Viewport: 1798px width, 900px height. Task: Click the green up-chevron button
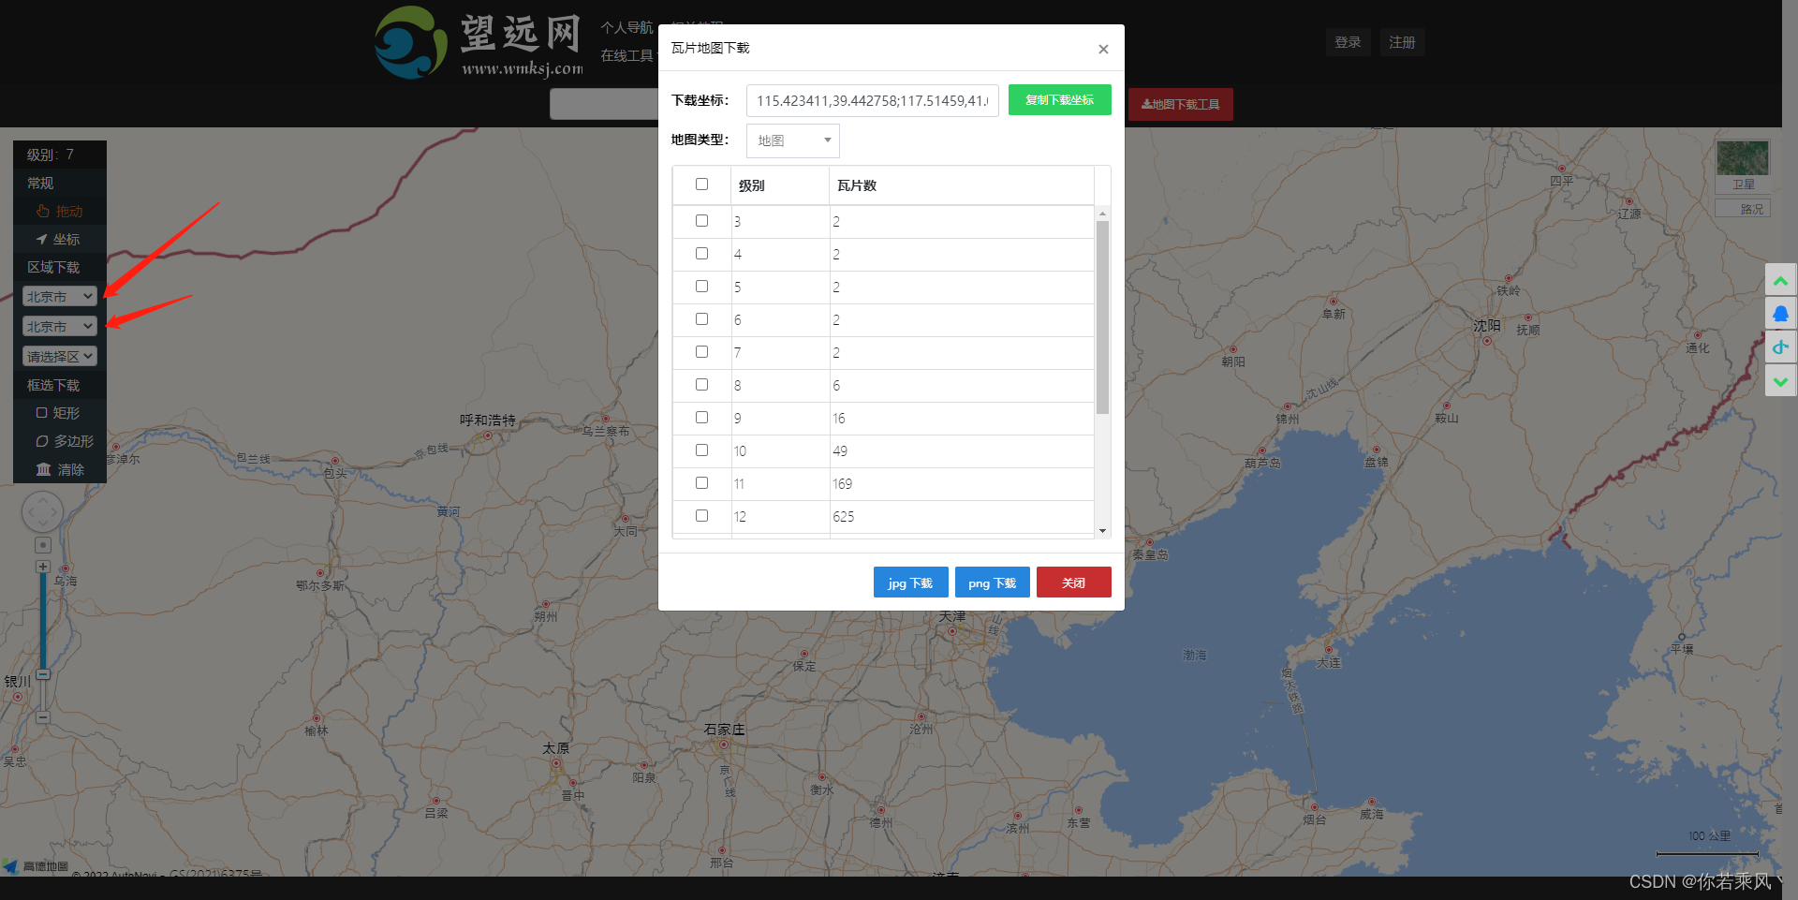[1780, 280]
